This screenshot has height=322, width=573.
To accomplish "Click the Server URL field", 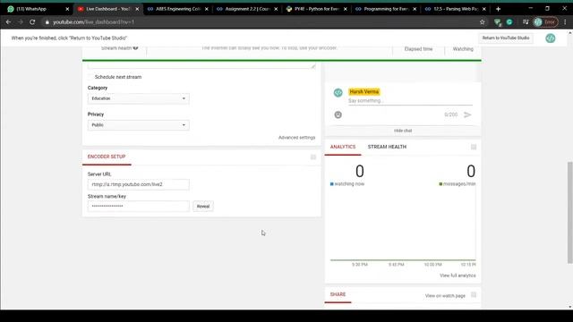I will click(x=139, y=184).
